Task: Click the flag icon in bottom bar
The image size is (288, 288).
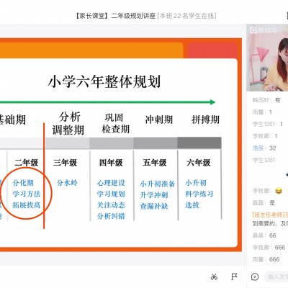Action: tap(234, 276)
